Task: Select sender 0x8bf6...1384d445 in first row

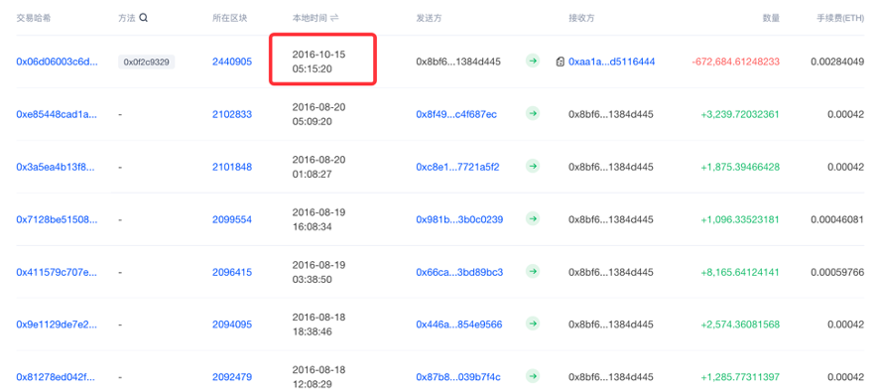Action: coord(458,62)
